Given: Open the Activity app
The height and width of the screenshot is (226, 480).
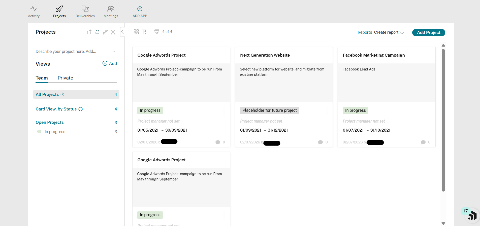Looking at the screenshot, I should point(34,12).
